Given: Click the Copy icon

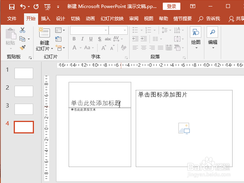Looking at the screenshot, I should [x=22, y=39].
